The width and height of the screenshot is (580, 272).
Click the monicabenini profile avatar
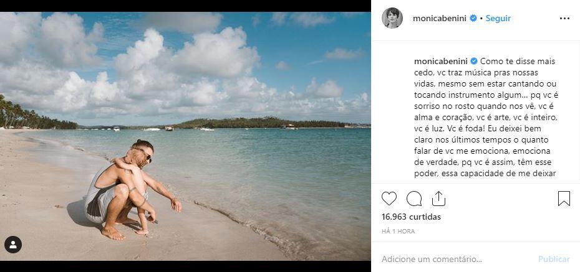[x=392, y=18]
